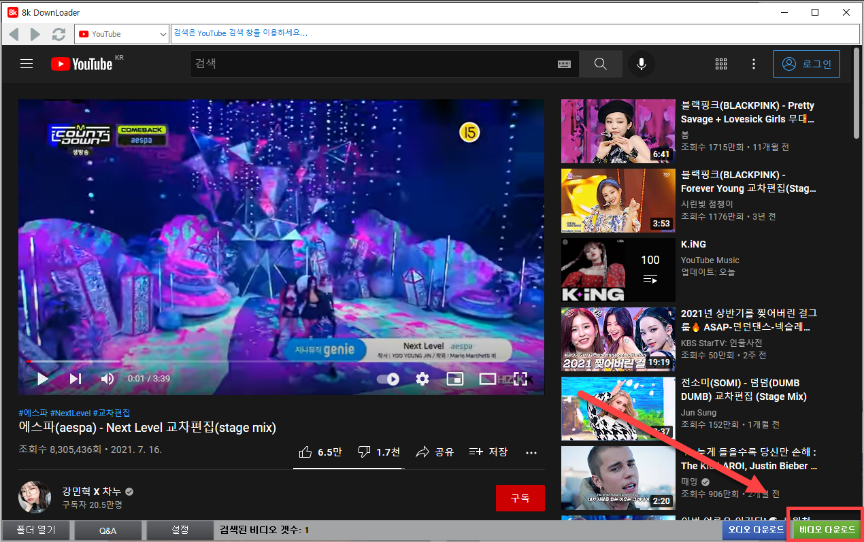Click the 폴더 열기 button
864x542 pixels.
(36, 530)
